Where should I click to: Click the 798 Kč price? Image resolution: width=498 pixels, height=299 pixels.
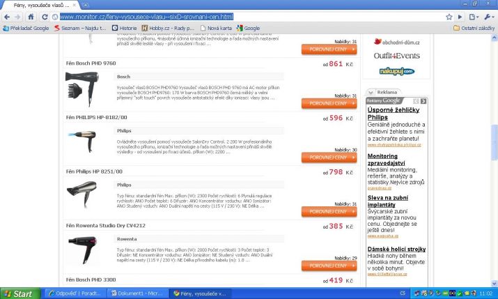[338, 172]
